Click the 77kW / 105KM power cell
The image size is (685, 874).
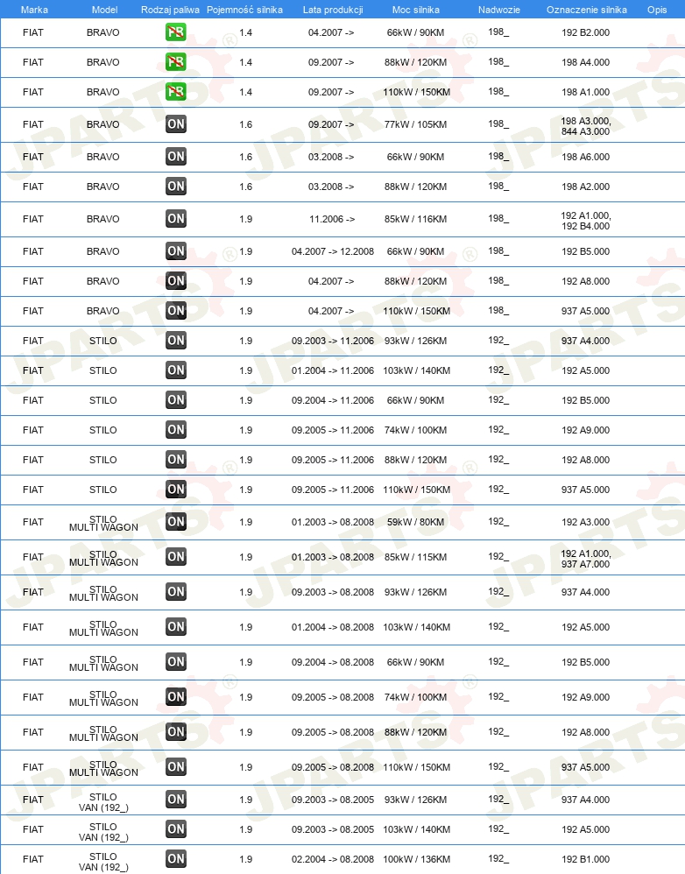pos(415,124)
